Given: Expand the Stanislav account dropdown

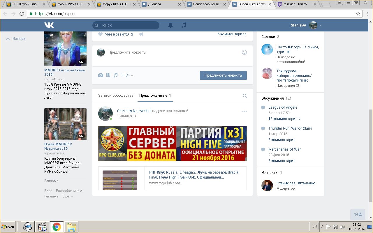Looking at the screenshot, I should pos(321,26).
